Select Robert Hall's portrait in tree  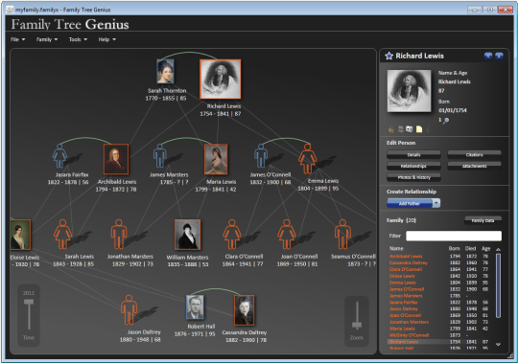point(195,307)
